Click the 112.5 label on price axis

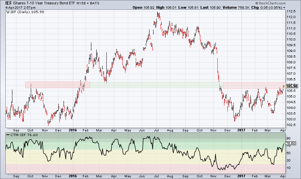(x=291, y=11)
